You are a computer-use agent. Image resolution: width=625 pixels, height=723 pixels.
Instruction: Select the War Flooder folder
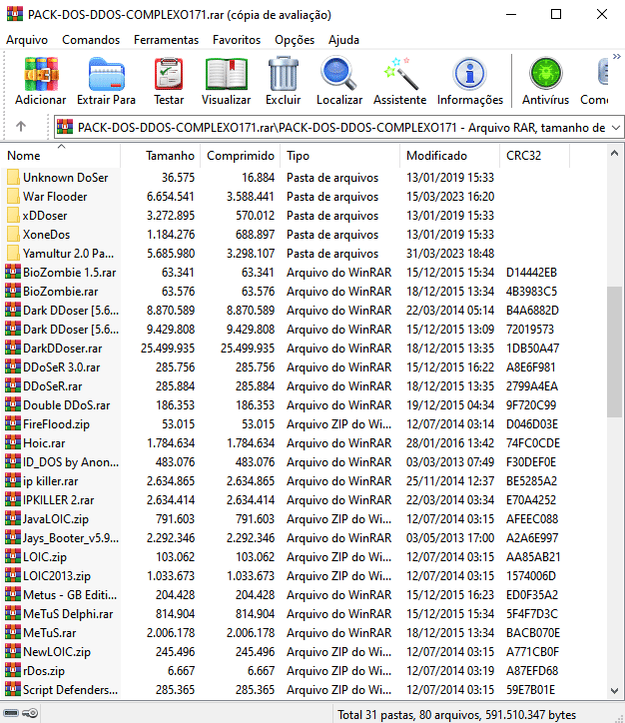click(x=55, y=197)
